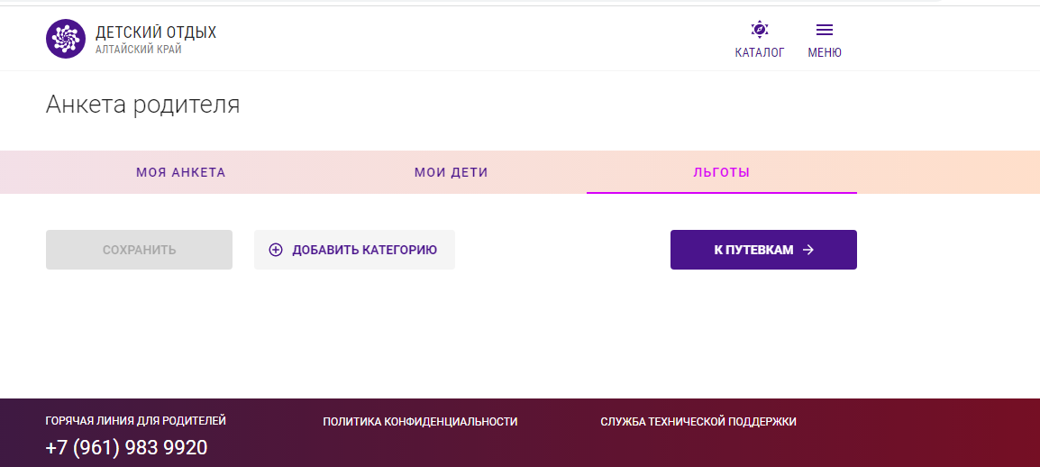Click the АЛТАЙСКИЙ КРАЙ subtitle
This screenshot has width=1040, height=467.
(138, 49)
